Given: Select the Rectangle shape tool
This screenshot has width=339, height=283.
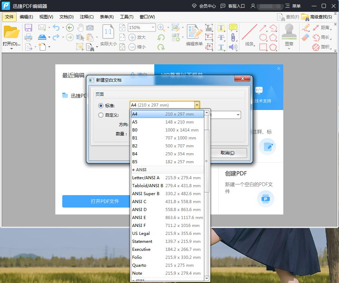Looking at the screenshot, I should click(x=263, y=47).
